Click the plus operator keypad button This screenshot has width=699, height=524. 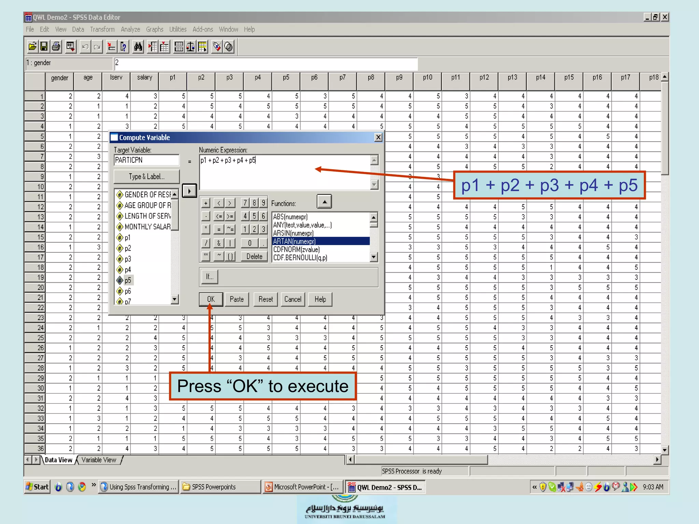click(x=206, y=203)
